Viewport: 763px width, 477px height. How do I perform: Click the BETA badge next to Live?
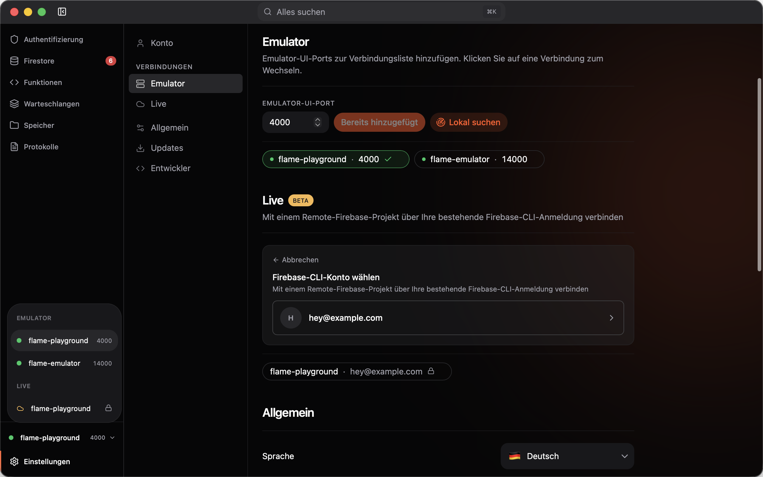[x=300, y=201]
